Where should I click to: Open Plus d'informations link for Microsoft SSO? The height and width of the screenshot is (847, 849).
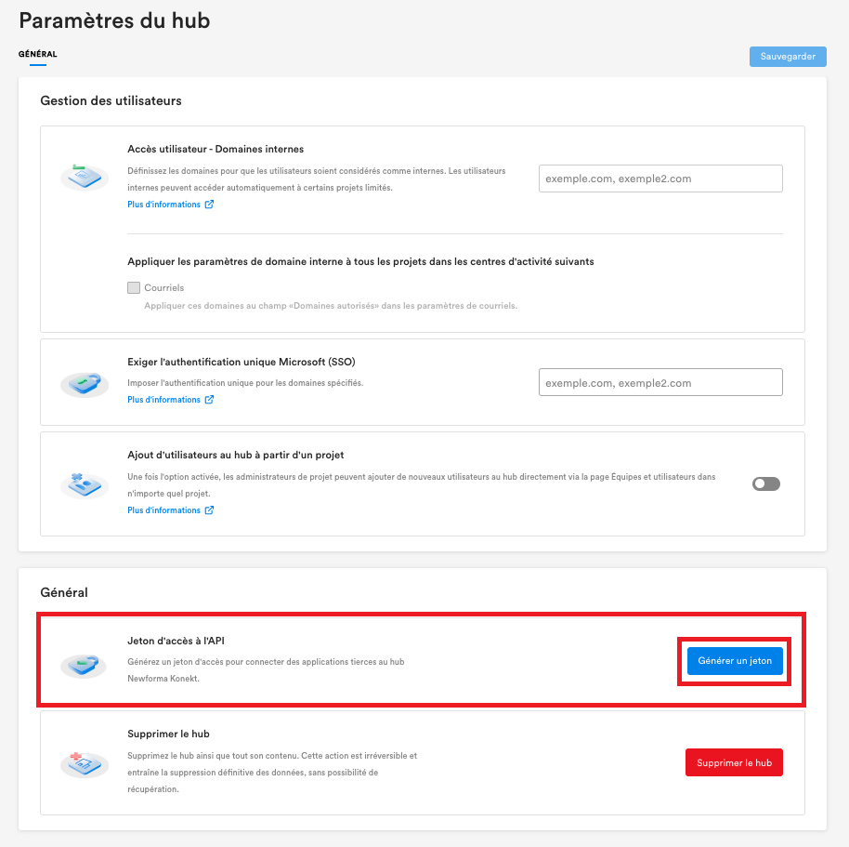(x=163, y=400)
